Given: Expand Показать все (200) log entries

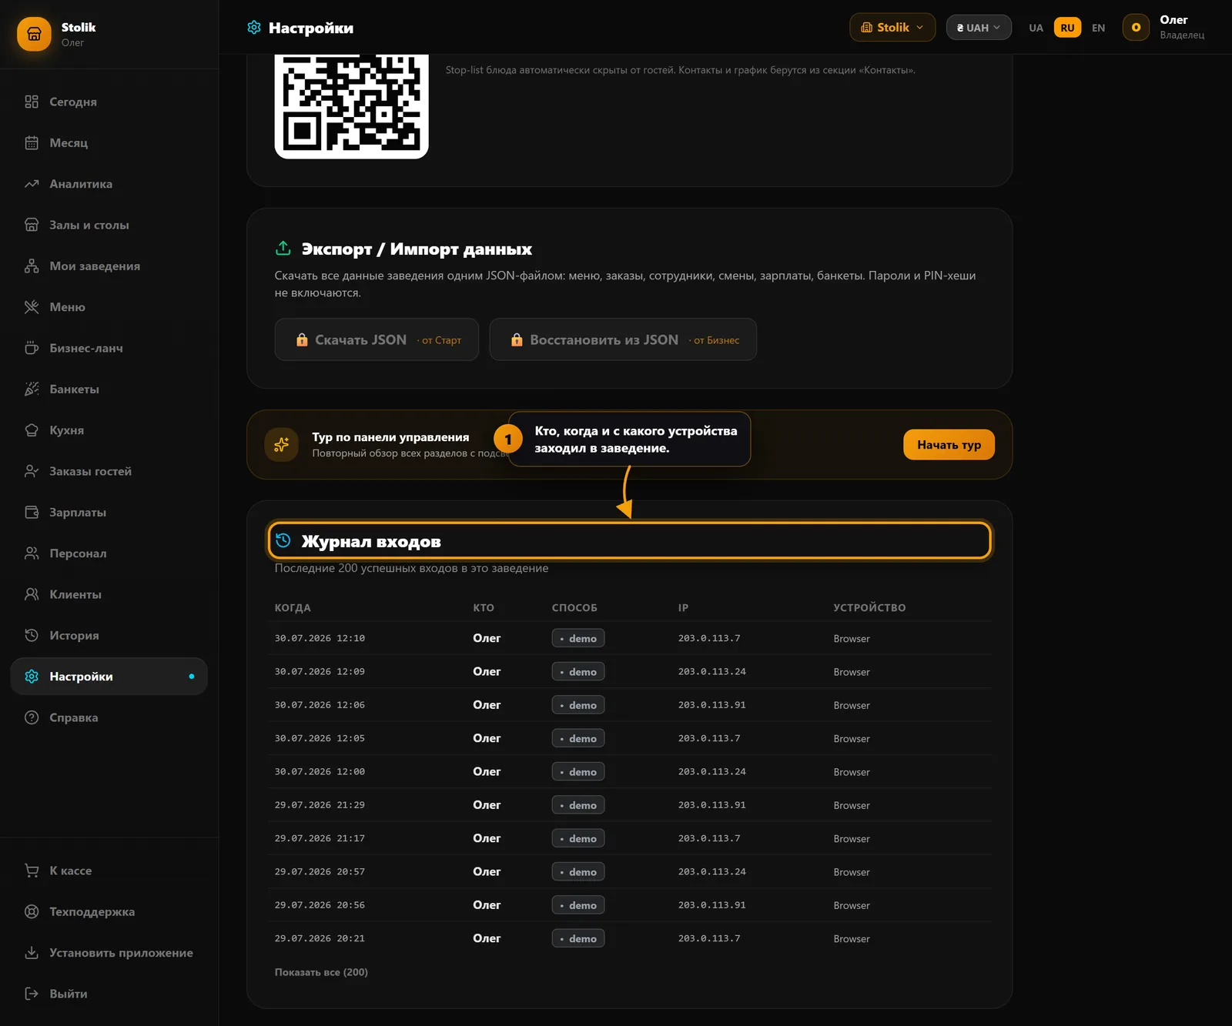Looking at the screenshot, I should point(321,972).
